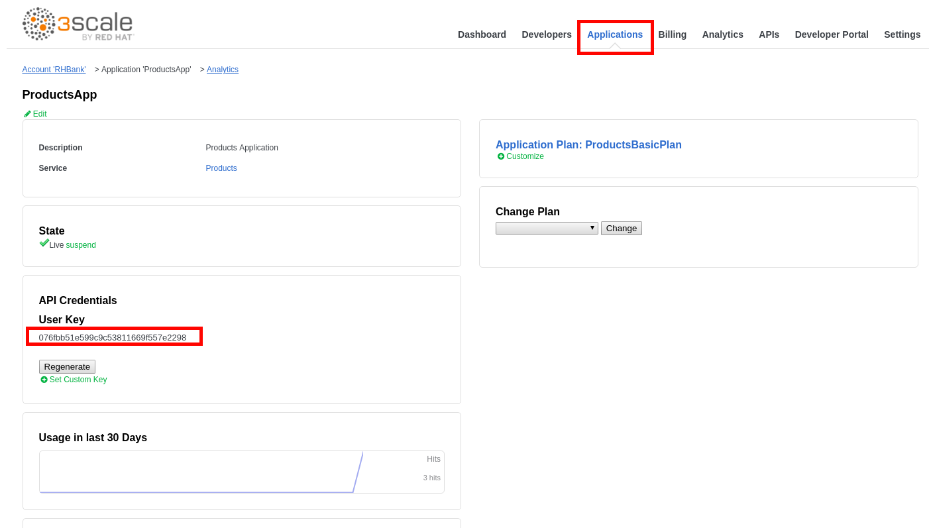
Task: Go to the Developers section
Action: [x=546, y=34]
